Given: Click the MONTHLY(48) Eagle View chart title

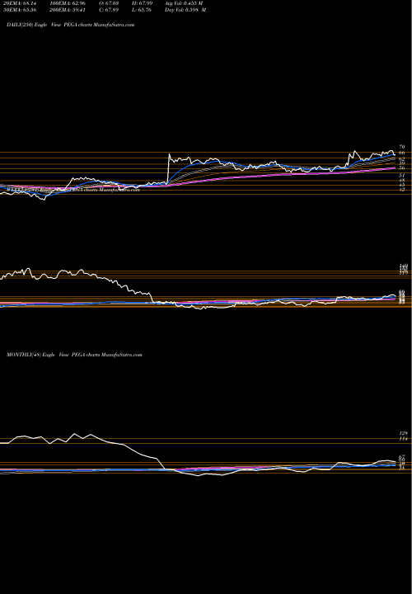Looking at the screenshot, I should (x=74, y=355).
